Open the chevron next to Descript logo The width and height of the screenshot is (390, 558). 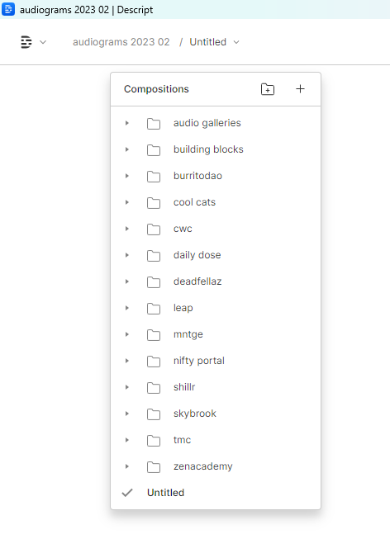click(x=43, y=42)
